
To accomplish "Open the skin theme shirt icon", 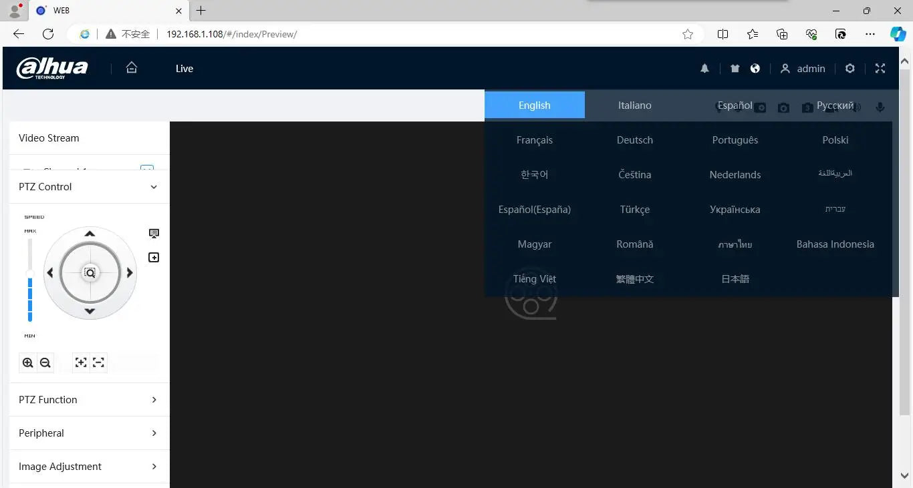I will [x=735, y=68].
